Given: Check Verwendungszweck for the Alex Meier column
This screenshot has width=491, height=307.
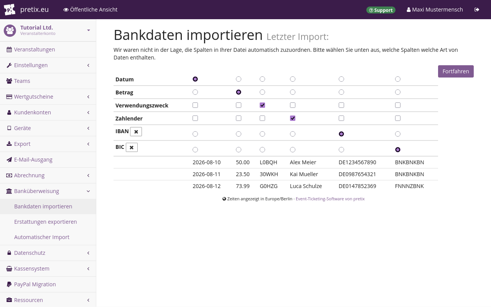Looking at the screenshot, I should pyautogui.click(x=293, y=105).
